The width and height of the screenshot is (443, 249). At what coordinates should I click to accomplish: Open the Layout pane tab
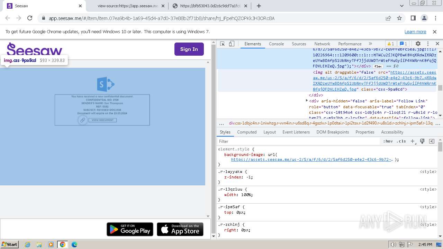[270, 132]
